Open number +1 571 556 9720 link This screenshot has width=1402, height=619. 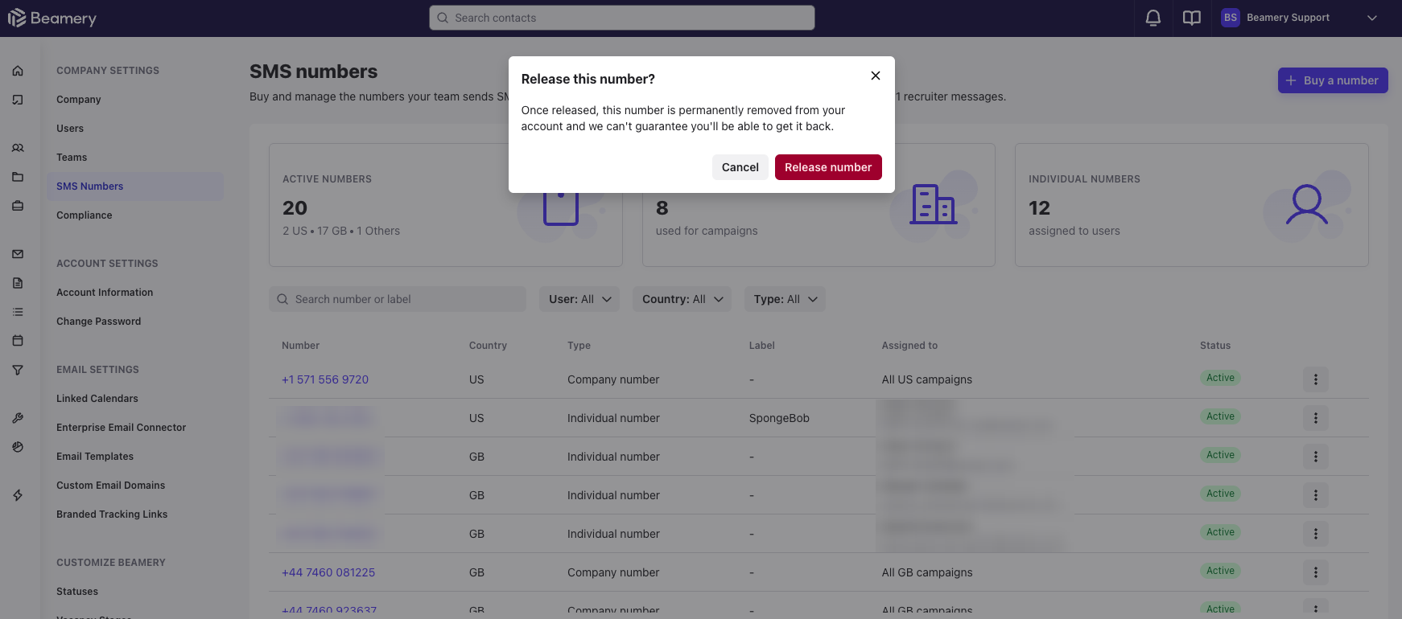pos(325,379)
